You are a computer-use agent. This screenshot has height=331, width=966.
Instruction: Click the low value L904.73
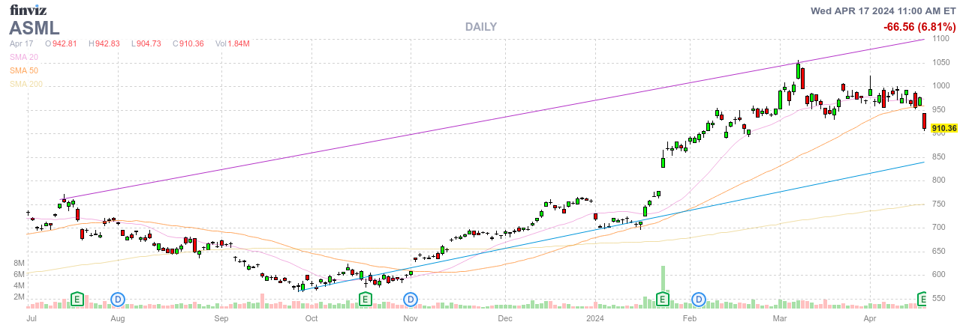(x=146, y=43)
